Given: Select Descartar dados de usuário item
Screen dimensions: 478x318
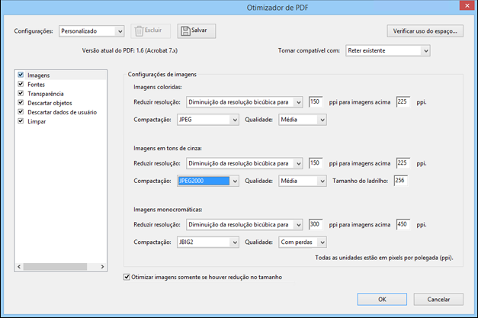Looking at the screenshot, I should click(x=58, y=112).
